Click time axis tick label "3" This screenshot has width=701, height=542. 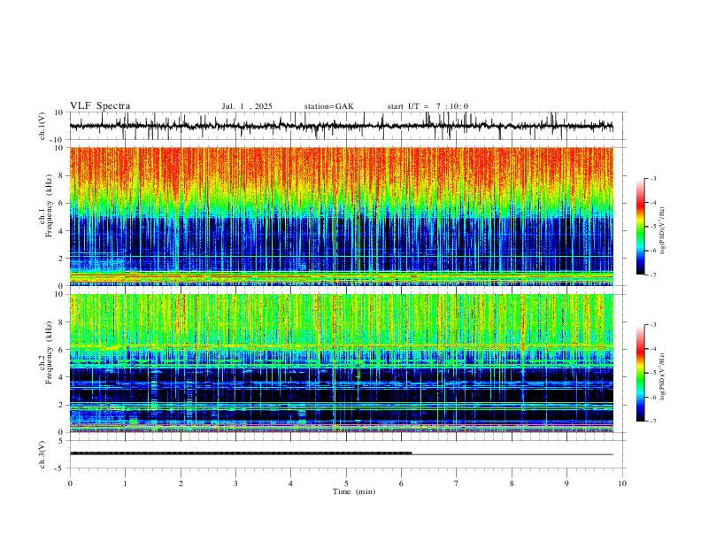(x=235, y=484)
